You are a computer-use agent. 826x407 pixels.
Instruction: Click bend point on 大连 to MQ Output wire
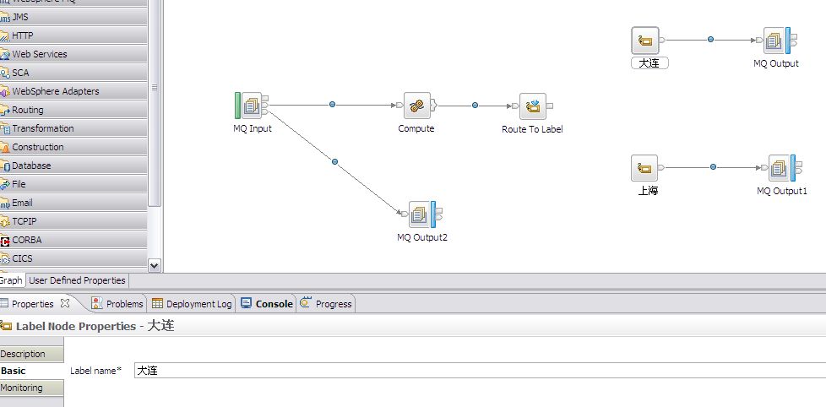click(x=710, y=40)
